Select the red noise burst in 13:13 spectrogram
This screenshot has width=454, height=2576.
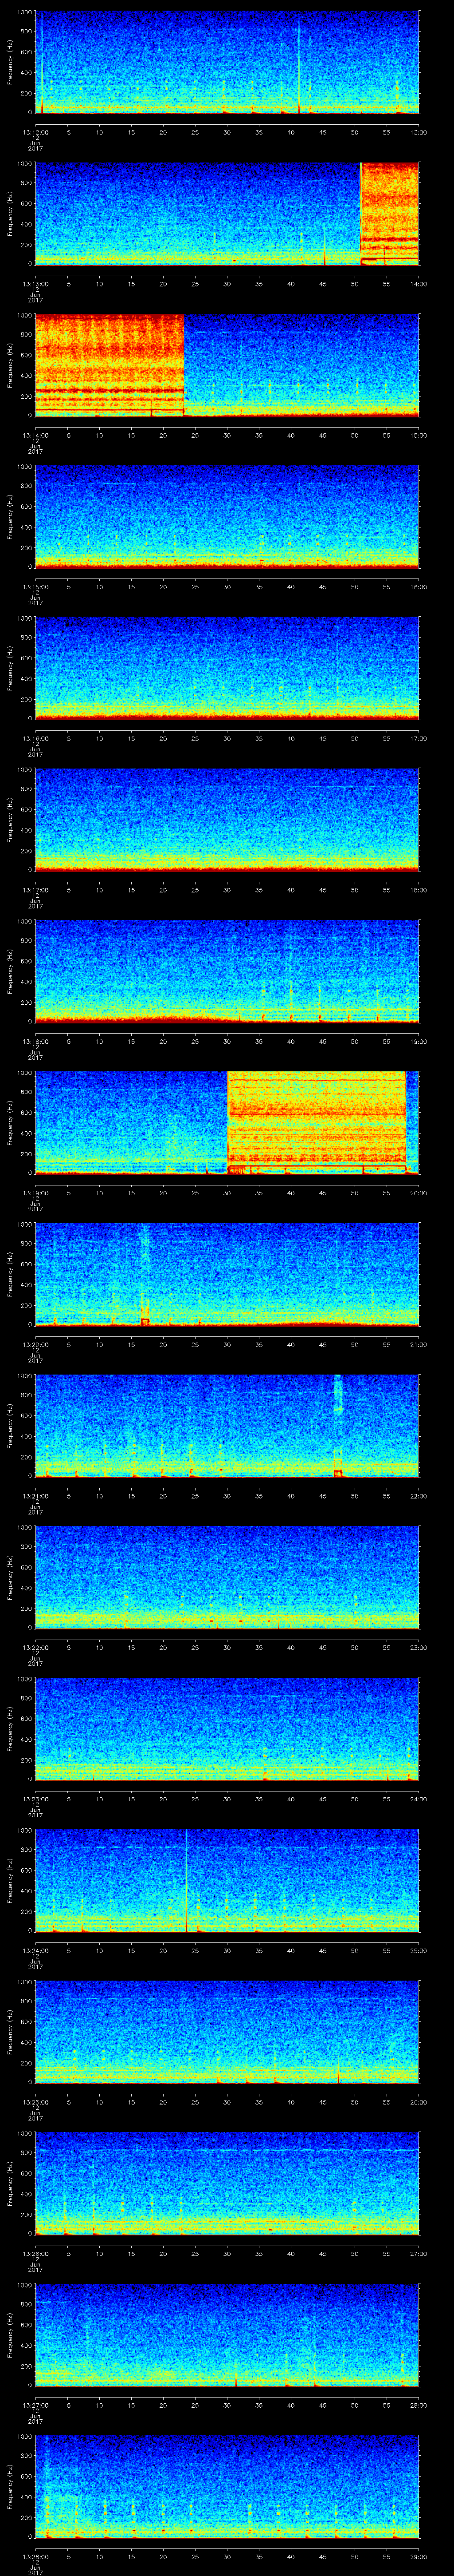pyautogui.click(x=389, y=213)
